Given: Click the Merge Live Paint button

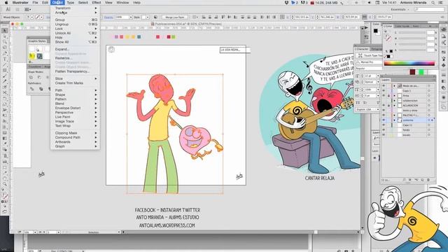Looking at the screenshot, I should [174, 17].
